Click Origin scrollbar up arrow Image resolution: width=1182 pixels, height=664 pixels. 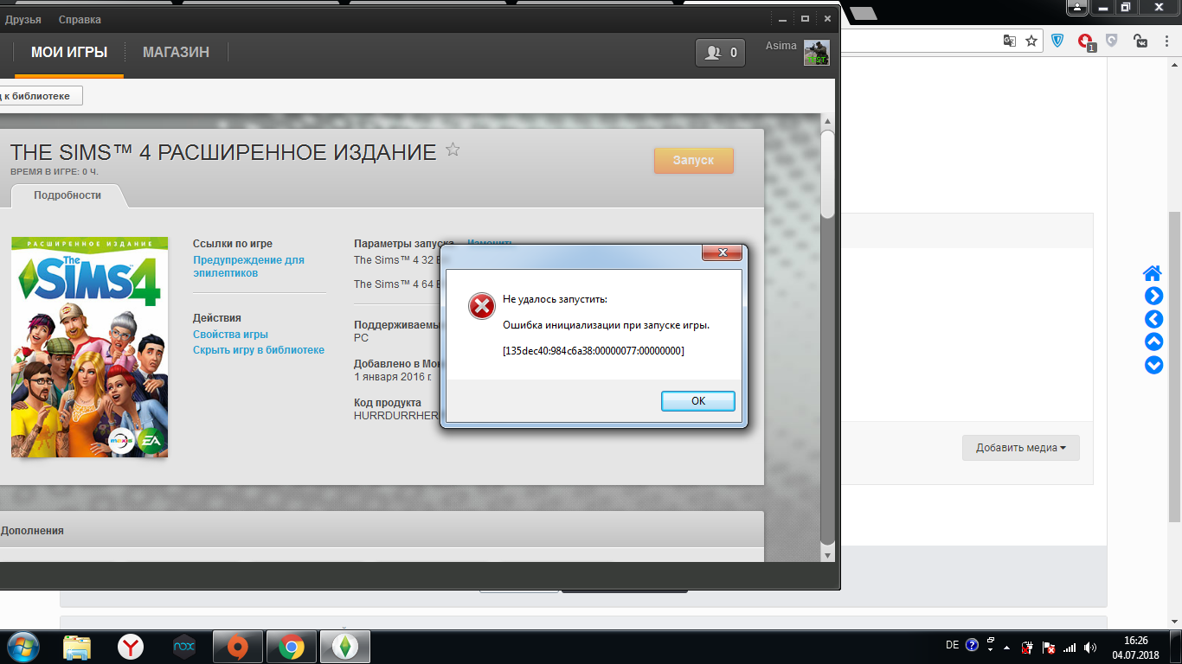tap(827, 122)
